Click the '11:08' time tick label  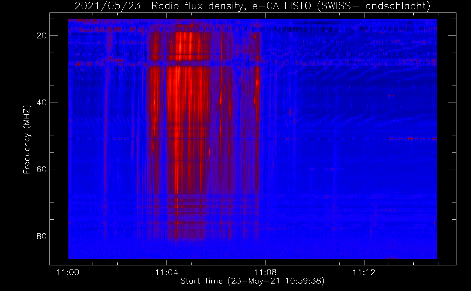[265, 273]
